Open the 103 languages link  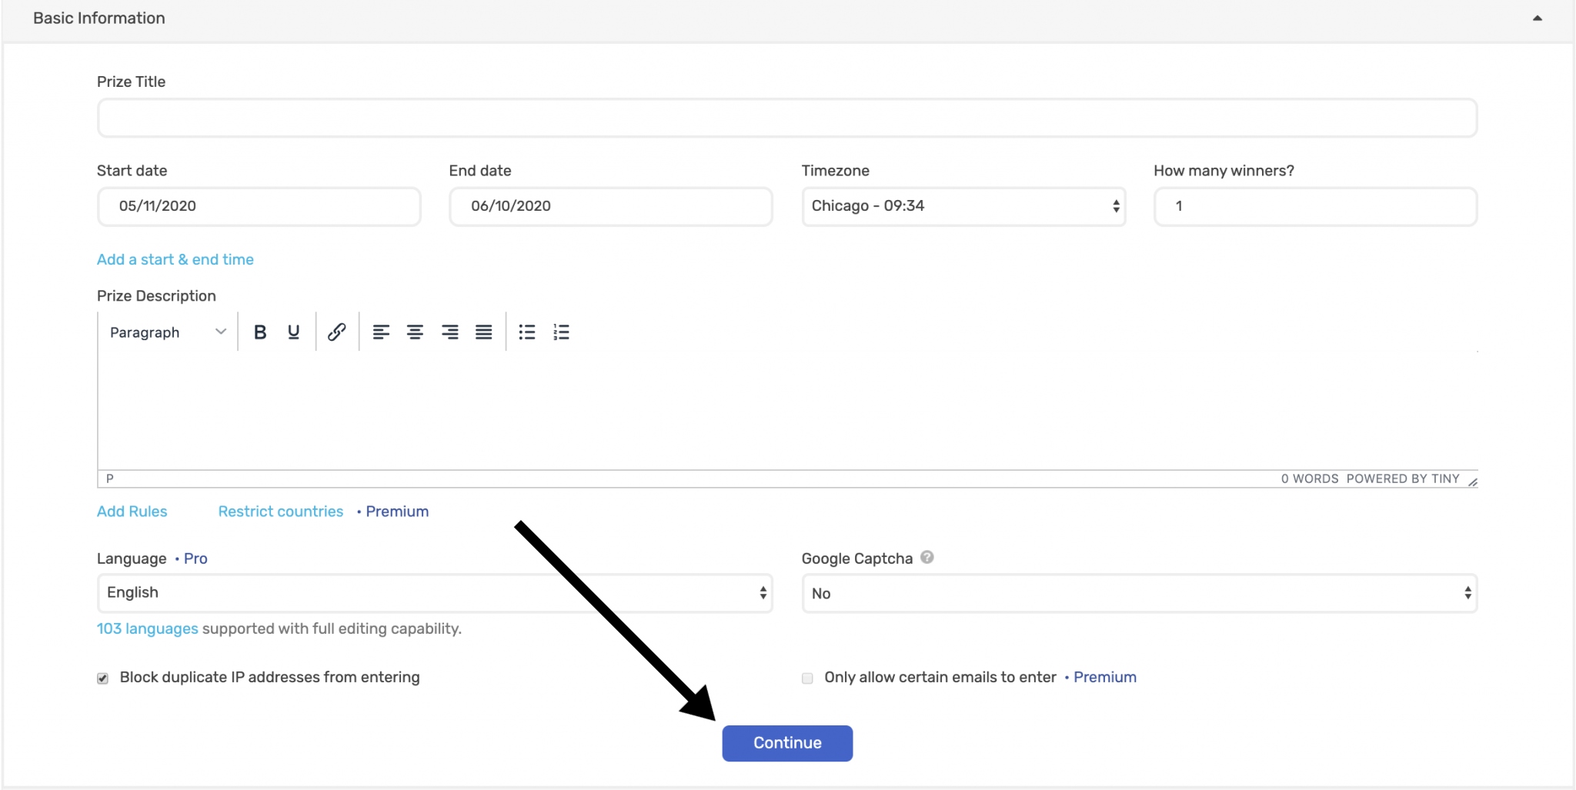tap(146, 628)
